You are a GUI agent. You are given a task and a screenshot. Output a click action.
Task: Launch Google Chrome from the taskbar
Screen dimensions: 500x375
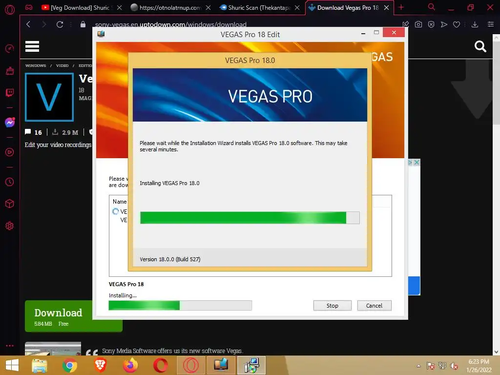tap(70, 365)
